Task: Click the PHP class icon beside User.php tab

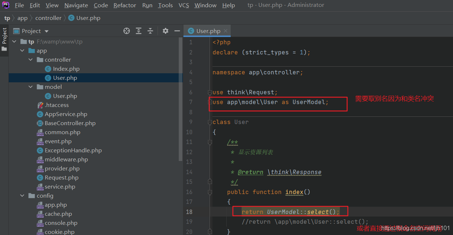Action: point(191,31)
